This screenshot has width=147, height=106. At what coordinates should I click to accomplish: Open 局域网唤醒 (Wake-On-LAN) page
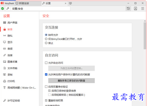pyautogui.click(x=22, y=88)
